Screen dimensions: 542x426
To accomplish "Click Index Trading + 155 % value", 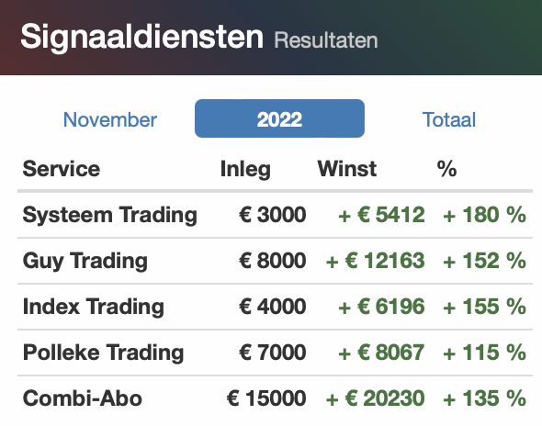I will click(484, 307).
